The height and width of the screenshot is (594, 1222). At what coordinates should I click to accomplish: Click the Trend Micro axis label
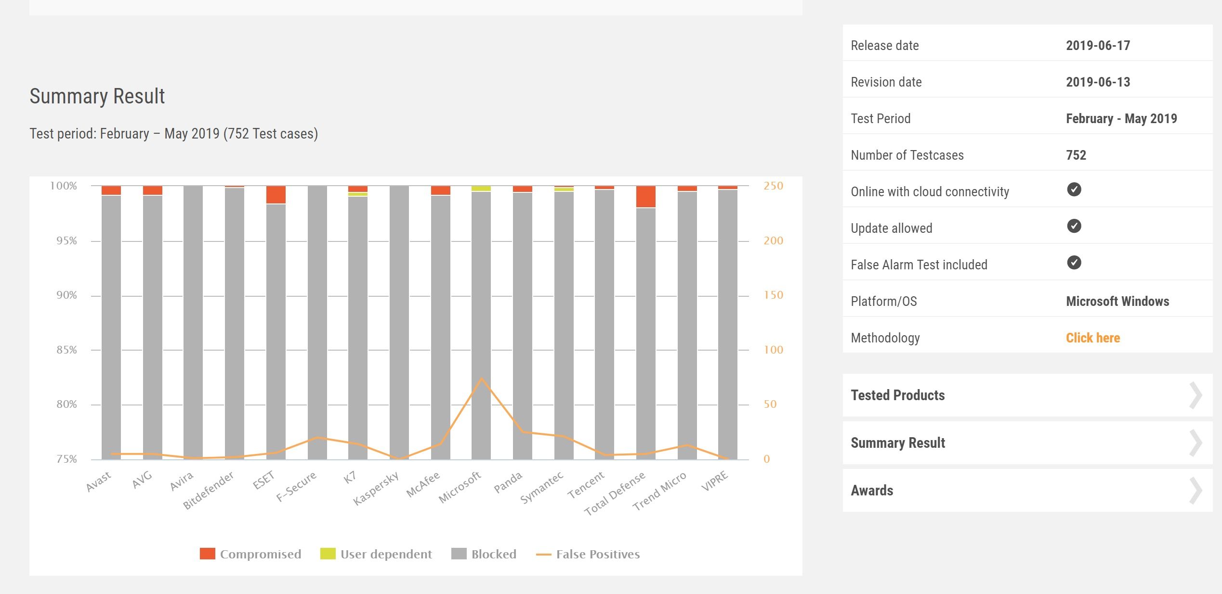(659, 491)
